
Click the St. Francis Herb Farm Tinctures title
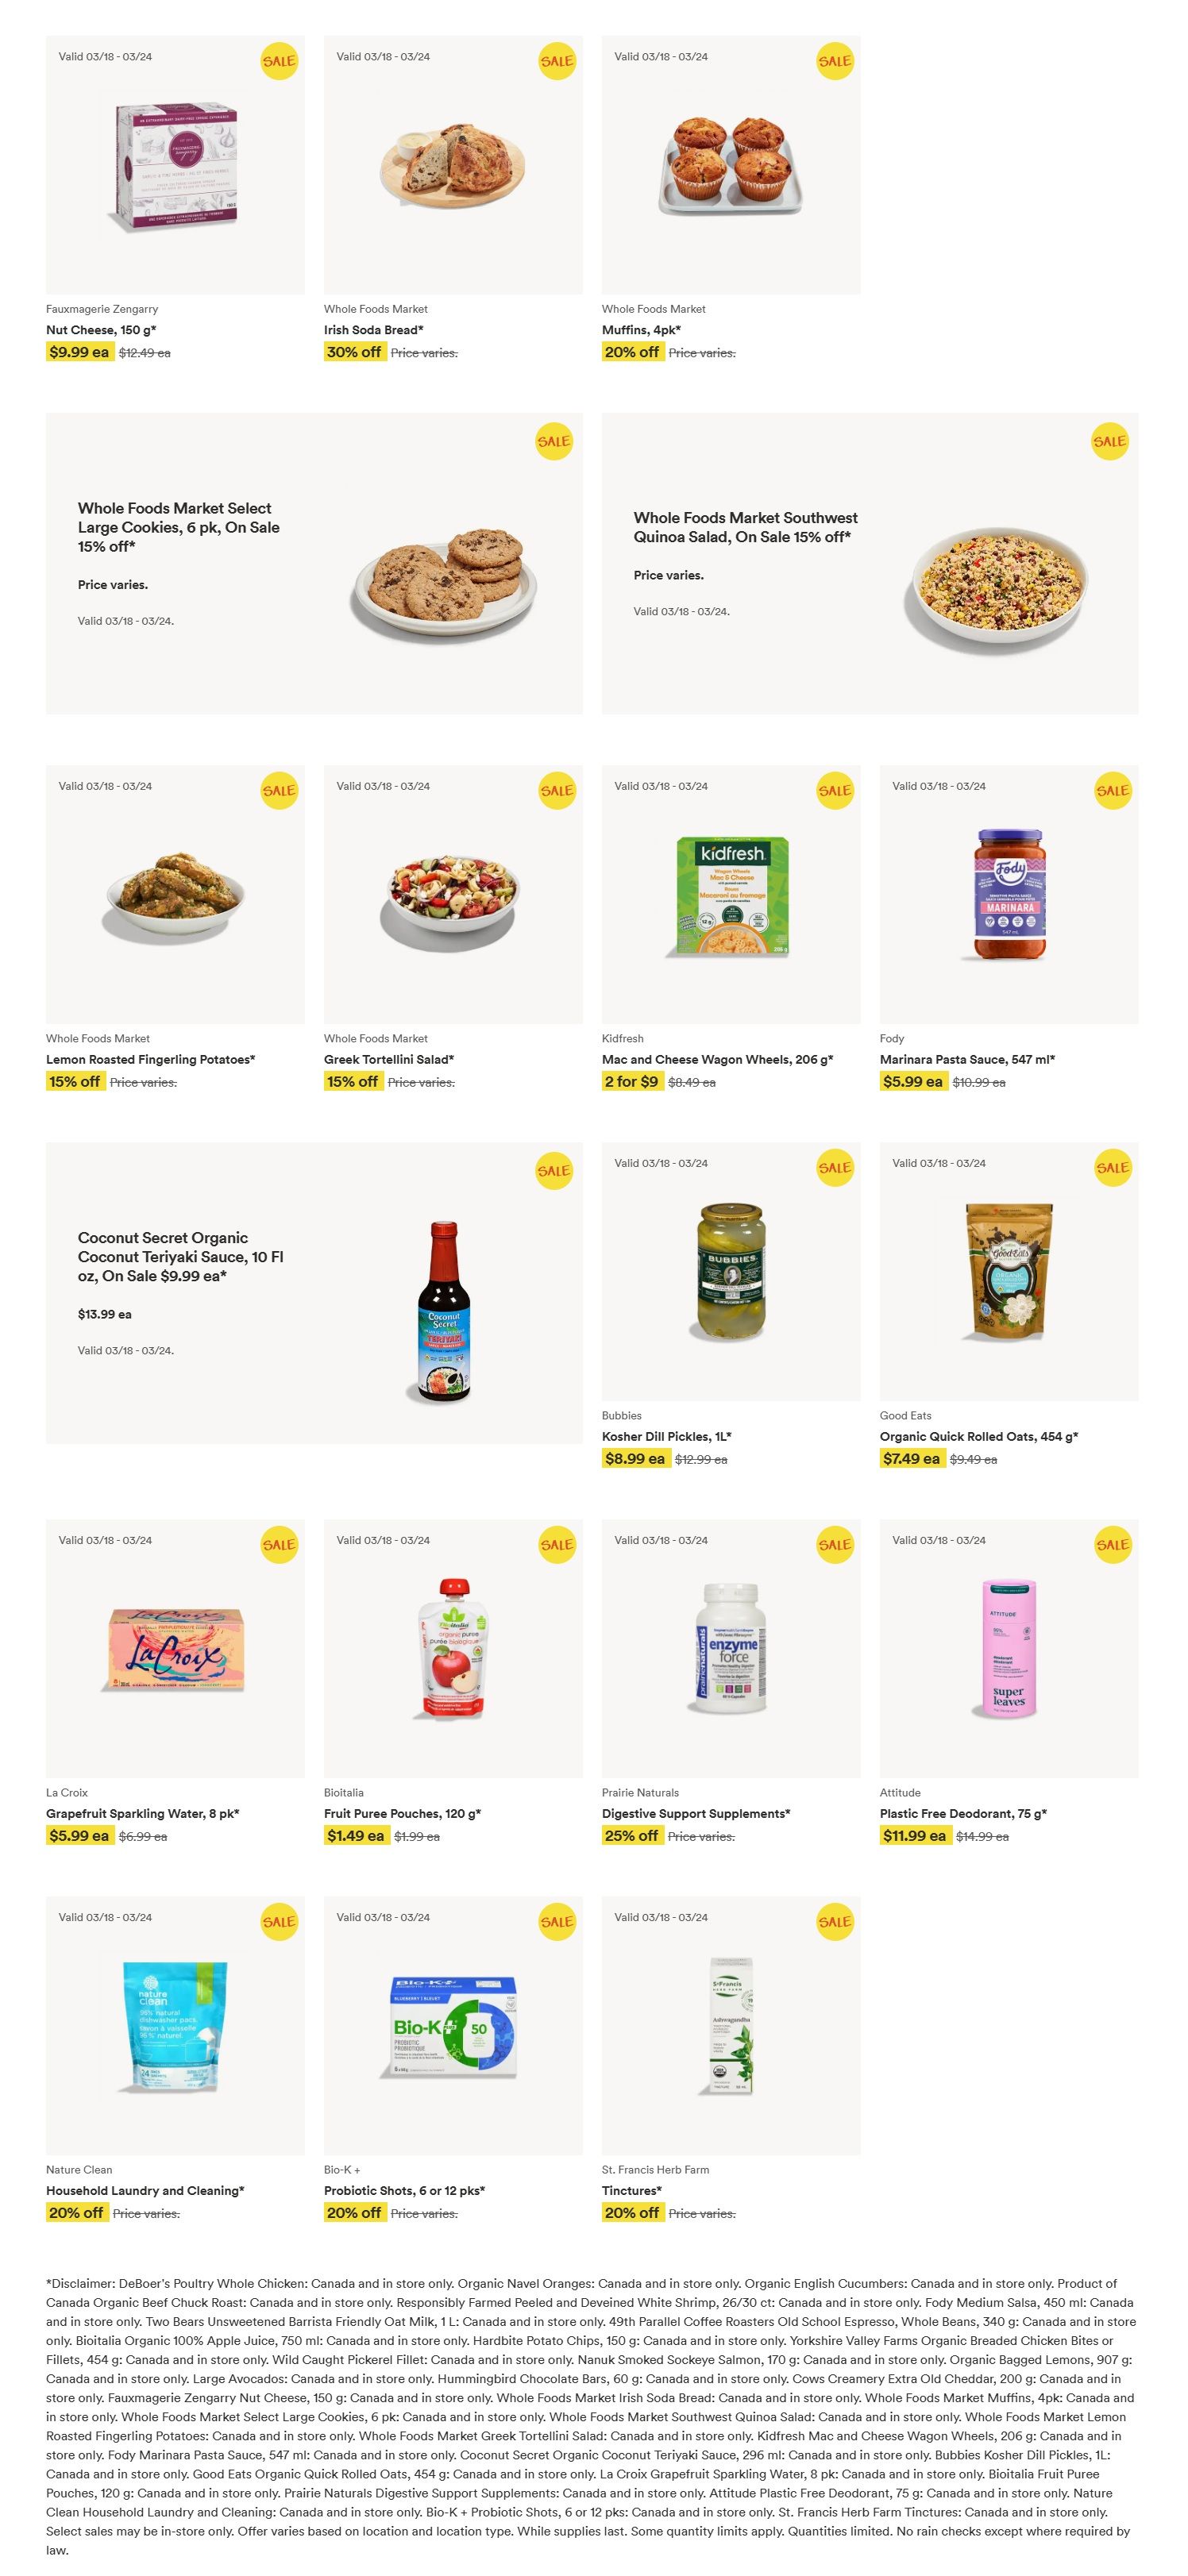[631, 2191]
